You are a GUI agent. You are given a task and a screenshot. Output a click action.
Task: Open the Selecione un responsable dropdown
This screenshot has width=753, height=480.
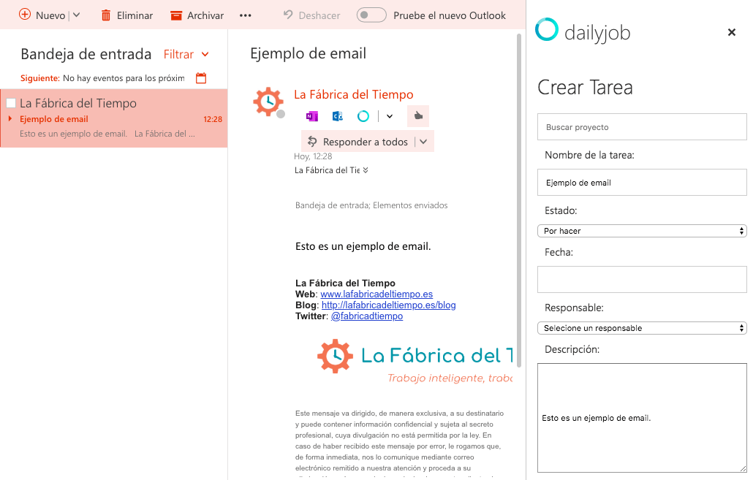coord(642,328)
